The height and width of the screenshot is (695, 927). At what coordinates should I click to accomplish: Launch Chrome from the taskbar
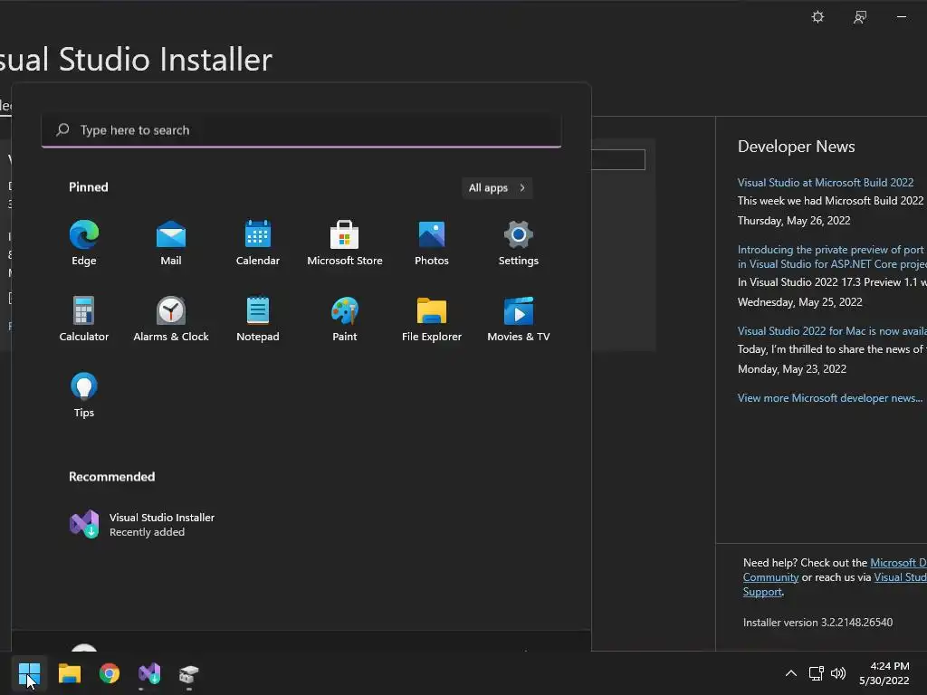click(x=110, y=673)
